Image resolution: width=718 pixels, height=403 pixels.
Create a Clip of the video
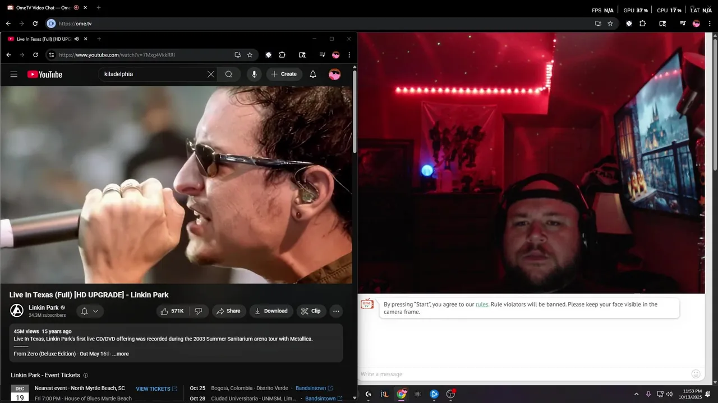pyautogui.click(x=311, y=311)
